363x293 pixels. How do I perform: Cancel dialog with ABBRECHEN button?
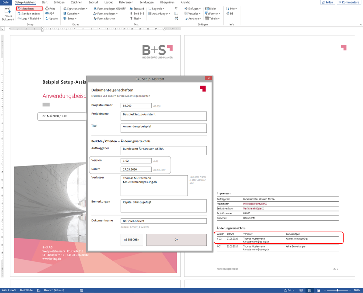[132, 240]
